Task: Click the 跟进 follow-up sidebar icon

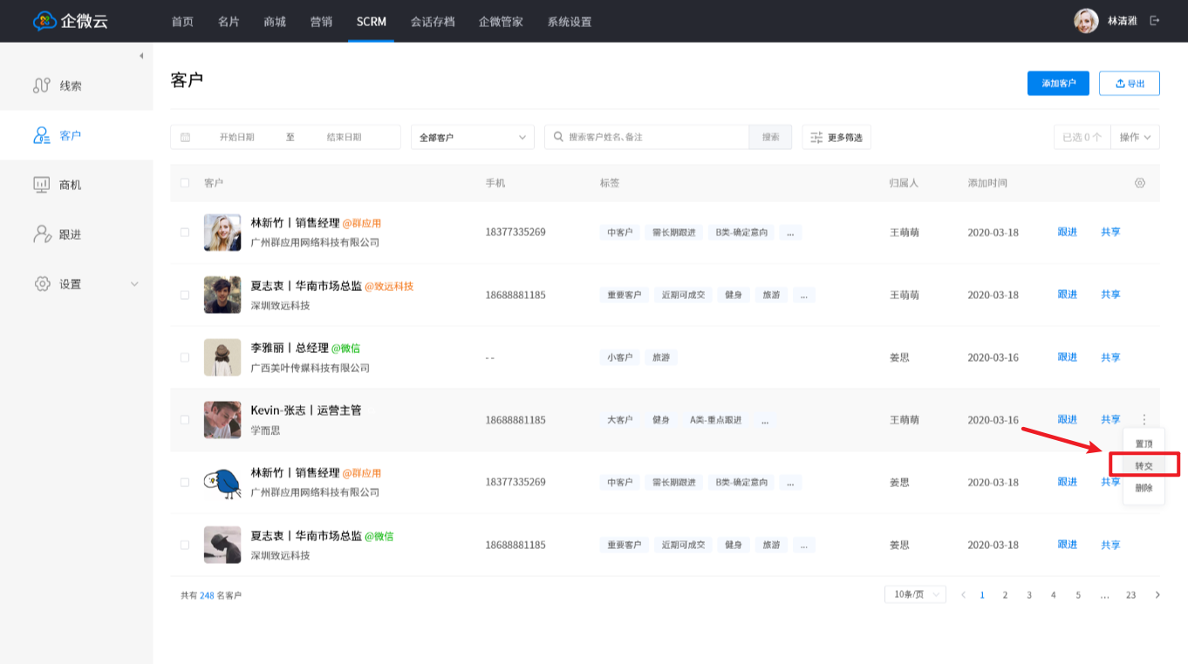Action: 41,234
